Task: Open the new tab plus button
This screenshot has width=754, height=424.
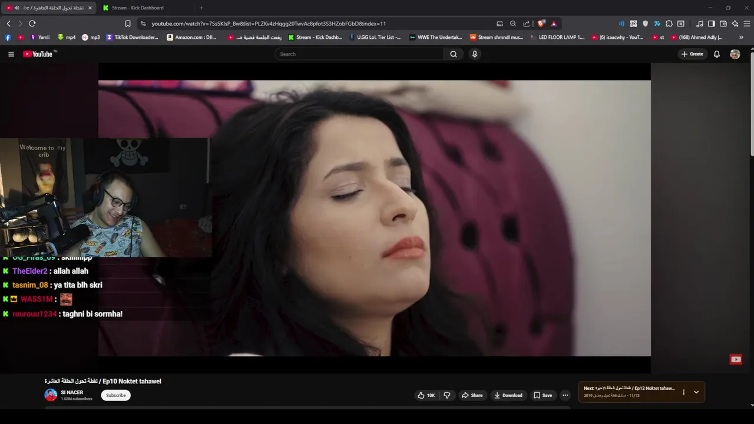Action: click(x=201, y=8)
